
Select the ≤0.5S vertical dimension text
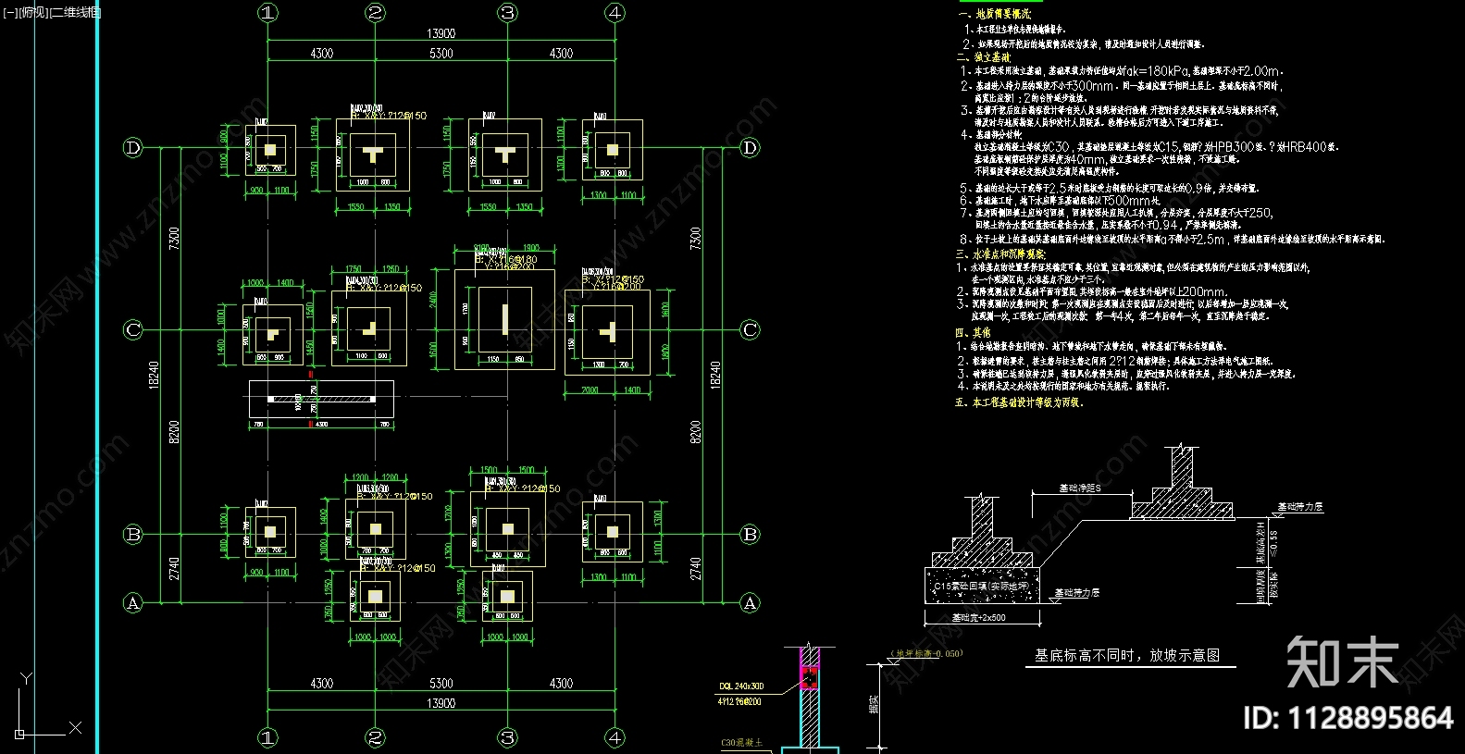coord(1274,542)
